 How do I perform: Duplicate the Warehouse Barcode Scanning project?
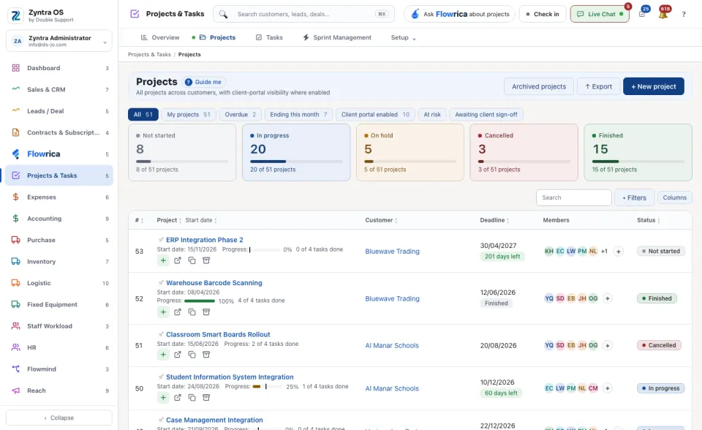click(192, 312)
